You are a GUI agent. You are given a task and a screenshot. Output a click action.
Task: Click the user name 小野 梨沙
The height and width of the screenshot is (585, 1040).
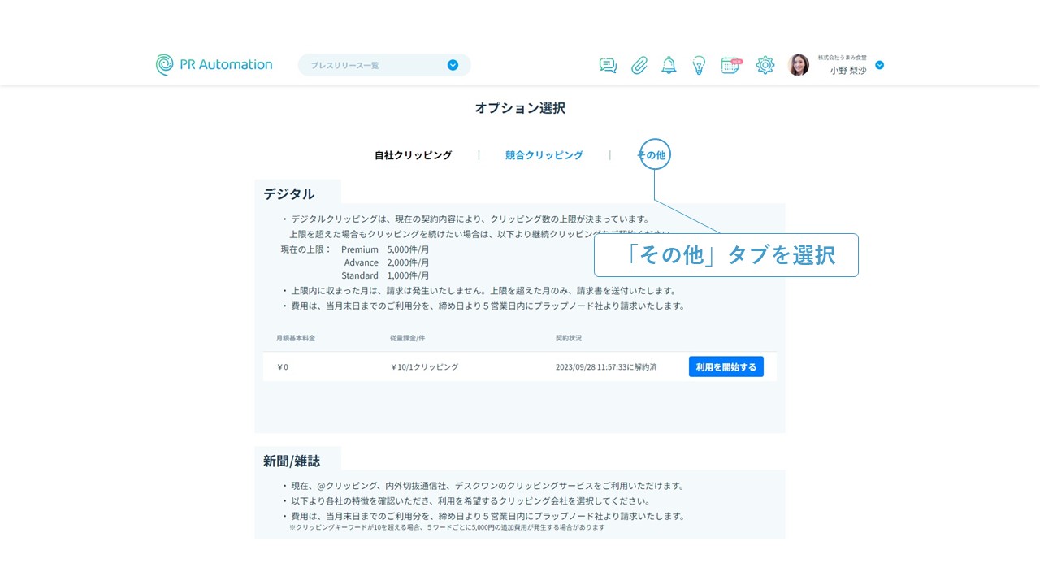(x=847, y=71)
